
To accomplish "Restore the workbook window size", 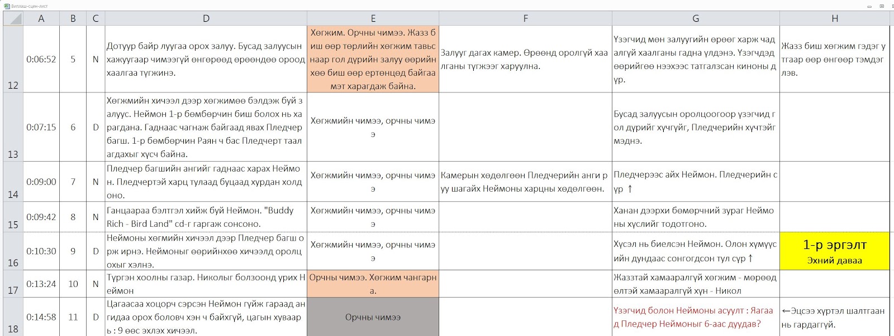I will pos(882,6).
